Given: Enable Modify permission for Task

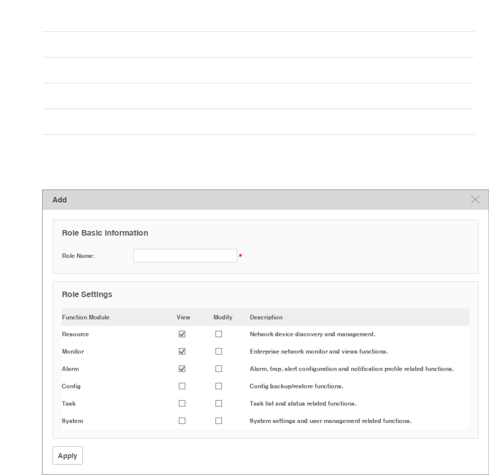Looking at the screenshot, I should 218,404.
